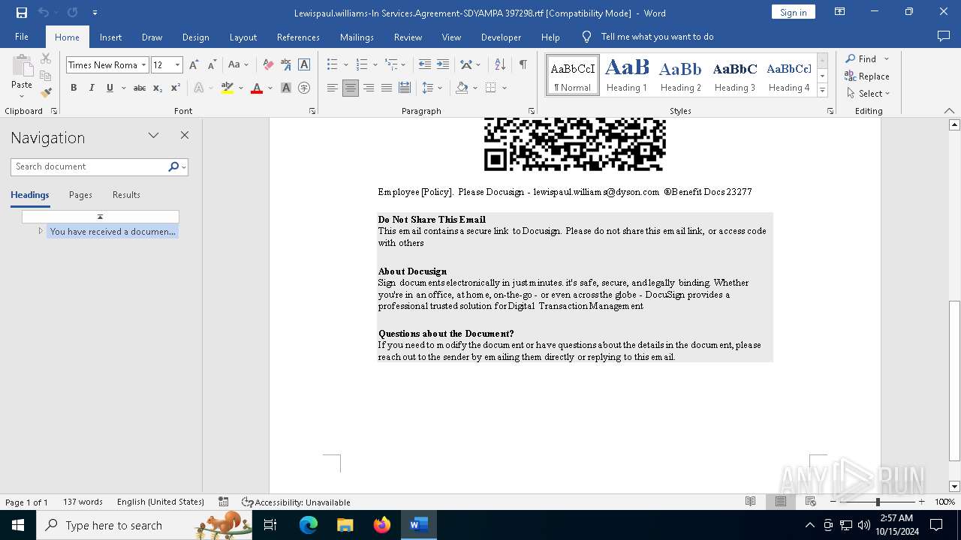The width and height of the screenshot is (961, 540).
Task: Expand 'You have received a documen...' heading
Action: coord(41,231)
